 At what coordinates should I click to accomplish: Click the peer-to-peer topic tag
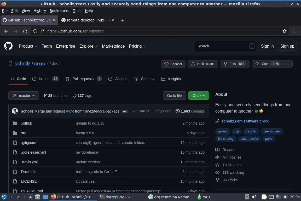[272, 131]
